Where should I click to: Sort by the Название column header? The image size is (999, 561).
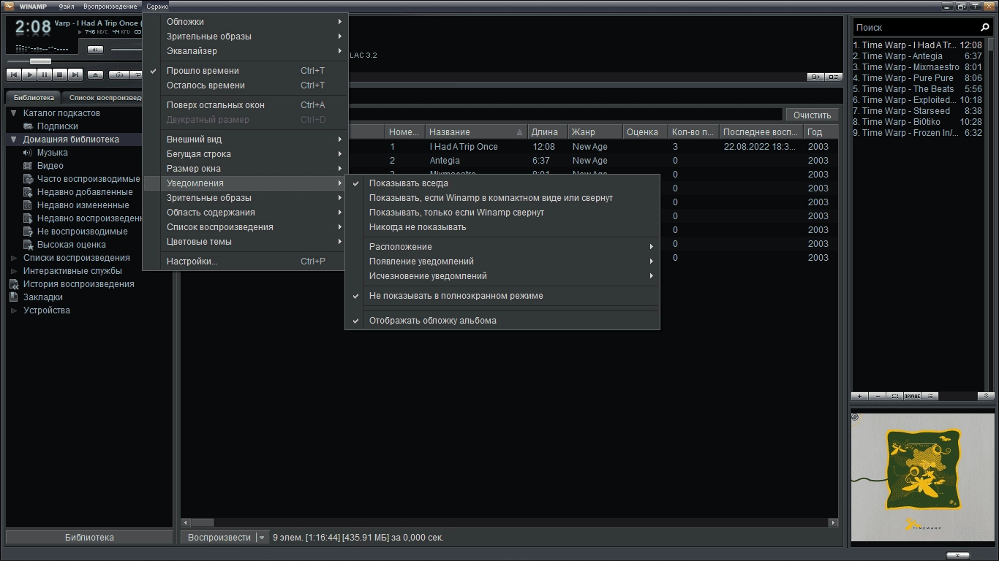coord(476,132)
